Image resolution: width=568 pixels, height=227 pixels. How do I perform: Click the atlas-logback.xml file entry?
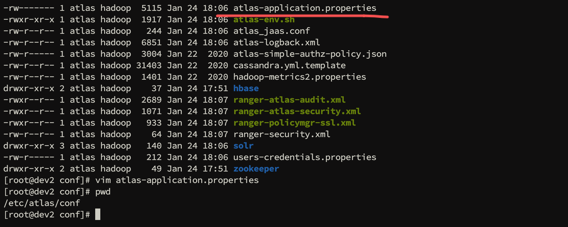tap(277, 42)
